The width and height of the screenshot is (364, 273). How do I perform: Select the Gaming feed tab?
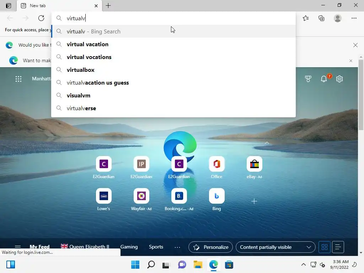(129, 247)
